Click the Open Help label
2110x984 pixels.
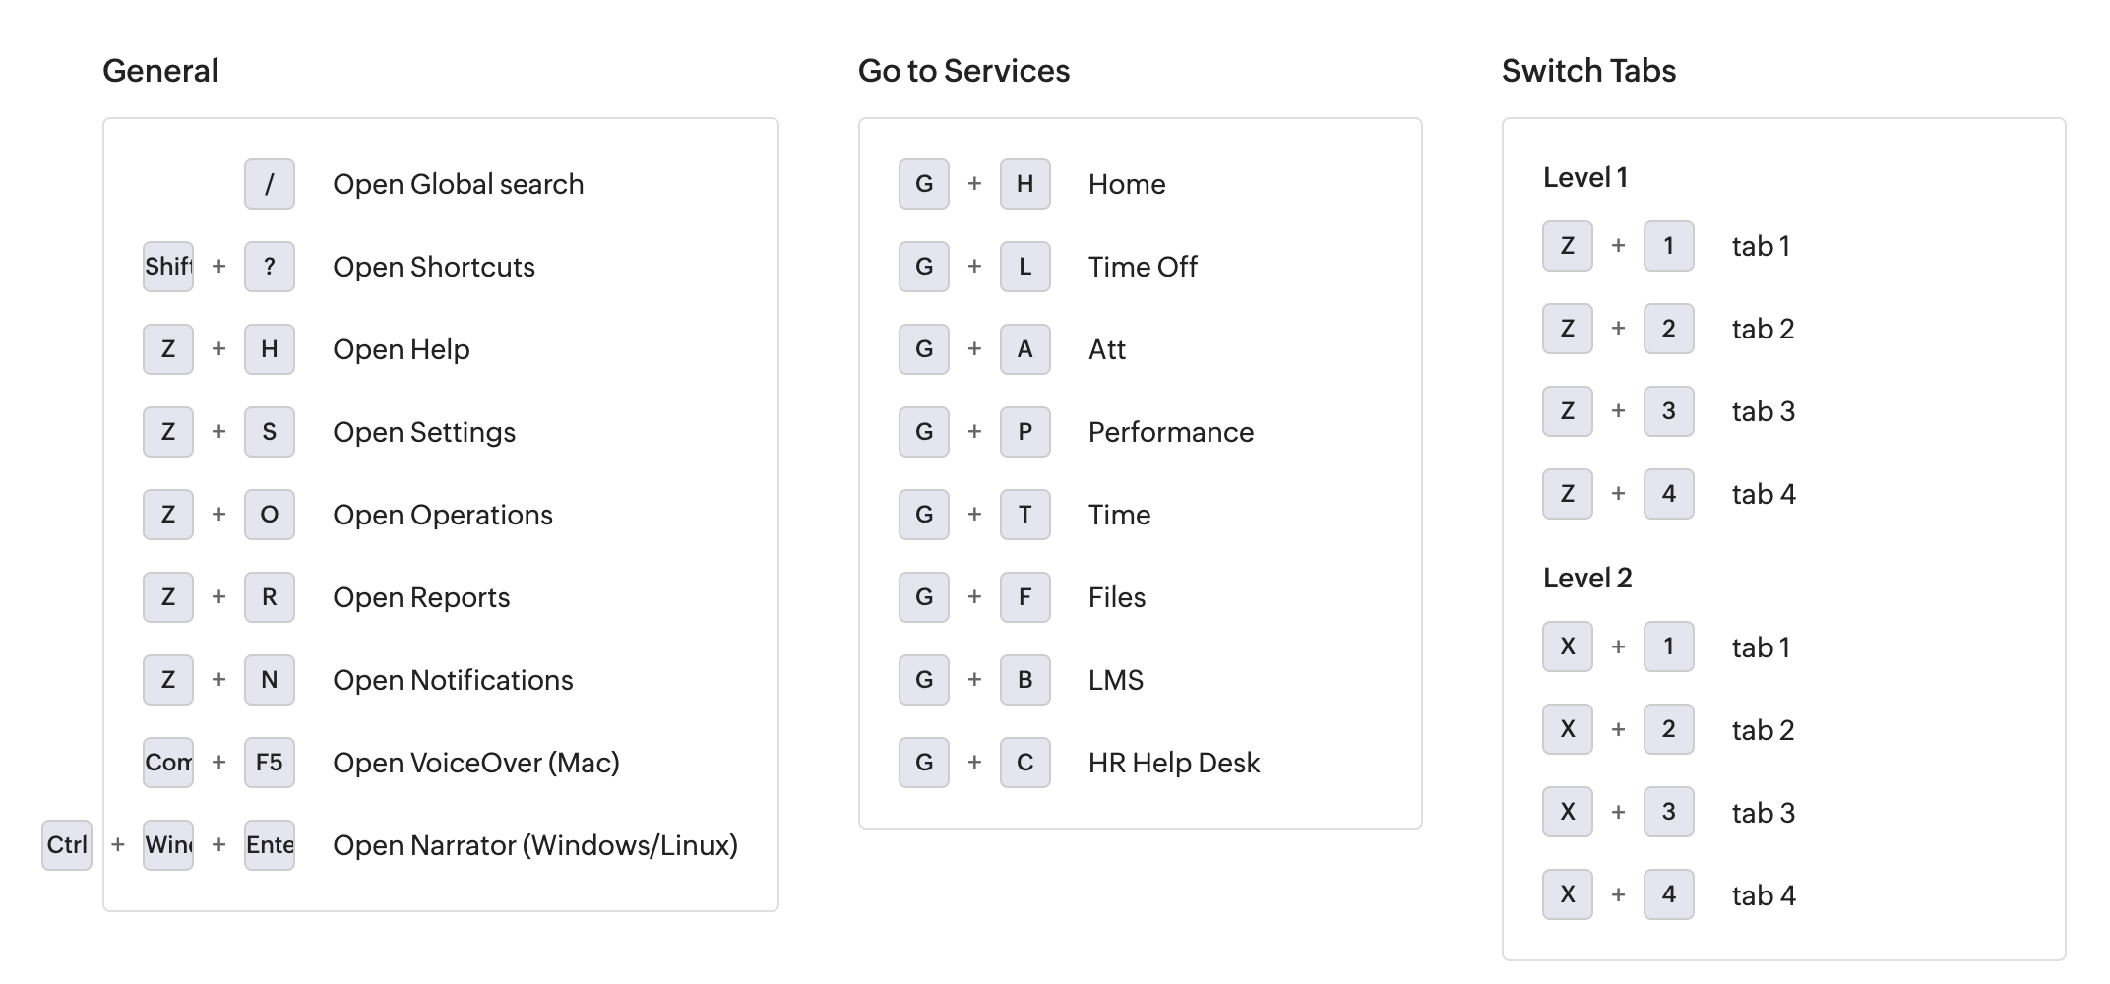(401, 349)
